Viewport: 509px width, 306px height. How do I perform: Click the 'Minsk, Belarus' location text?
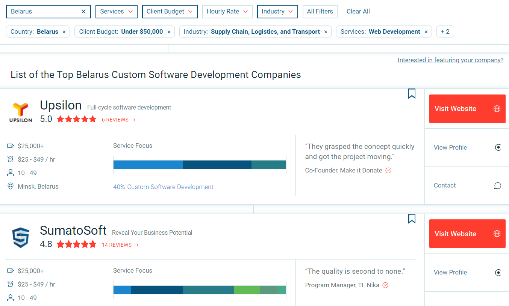pos(38,186)
